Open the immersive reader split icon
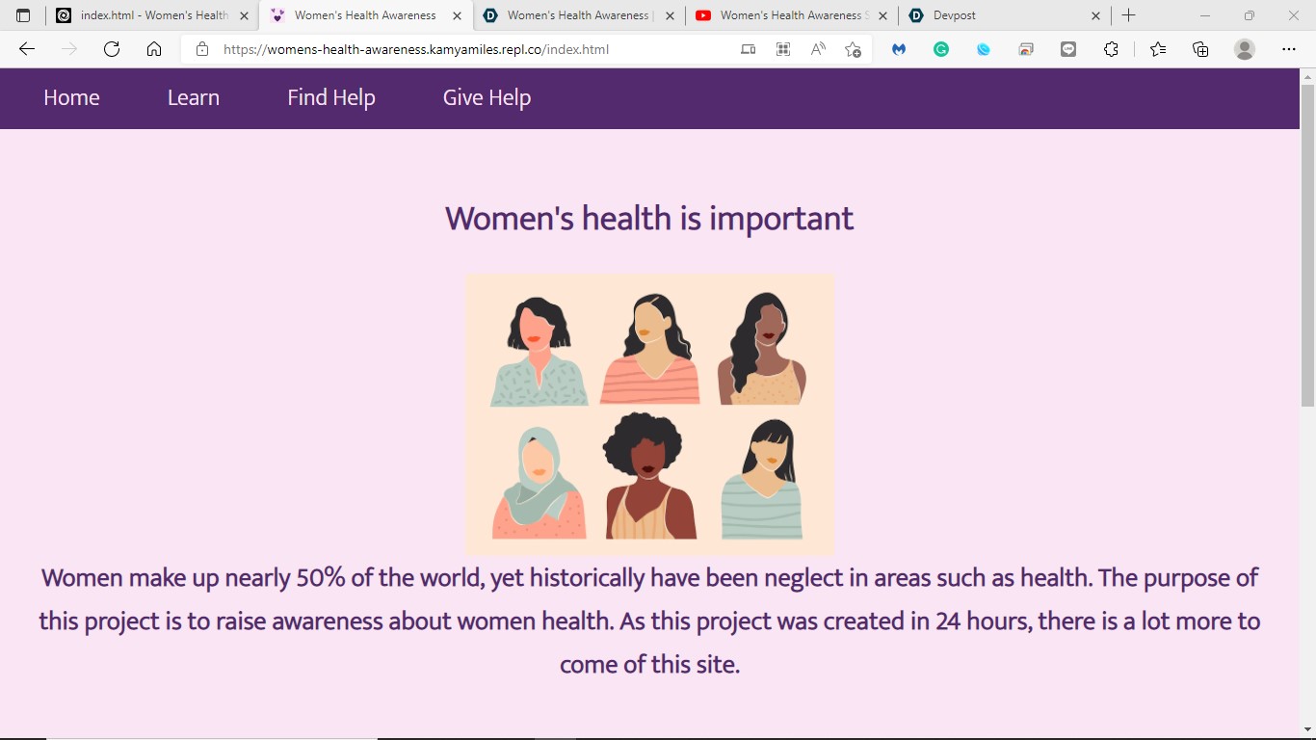1316x740 pixels. 783,48
